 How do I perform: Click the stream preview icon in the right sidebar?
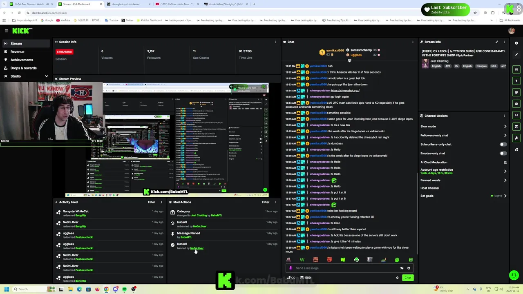516,69
